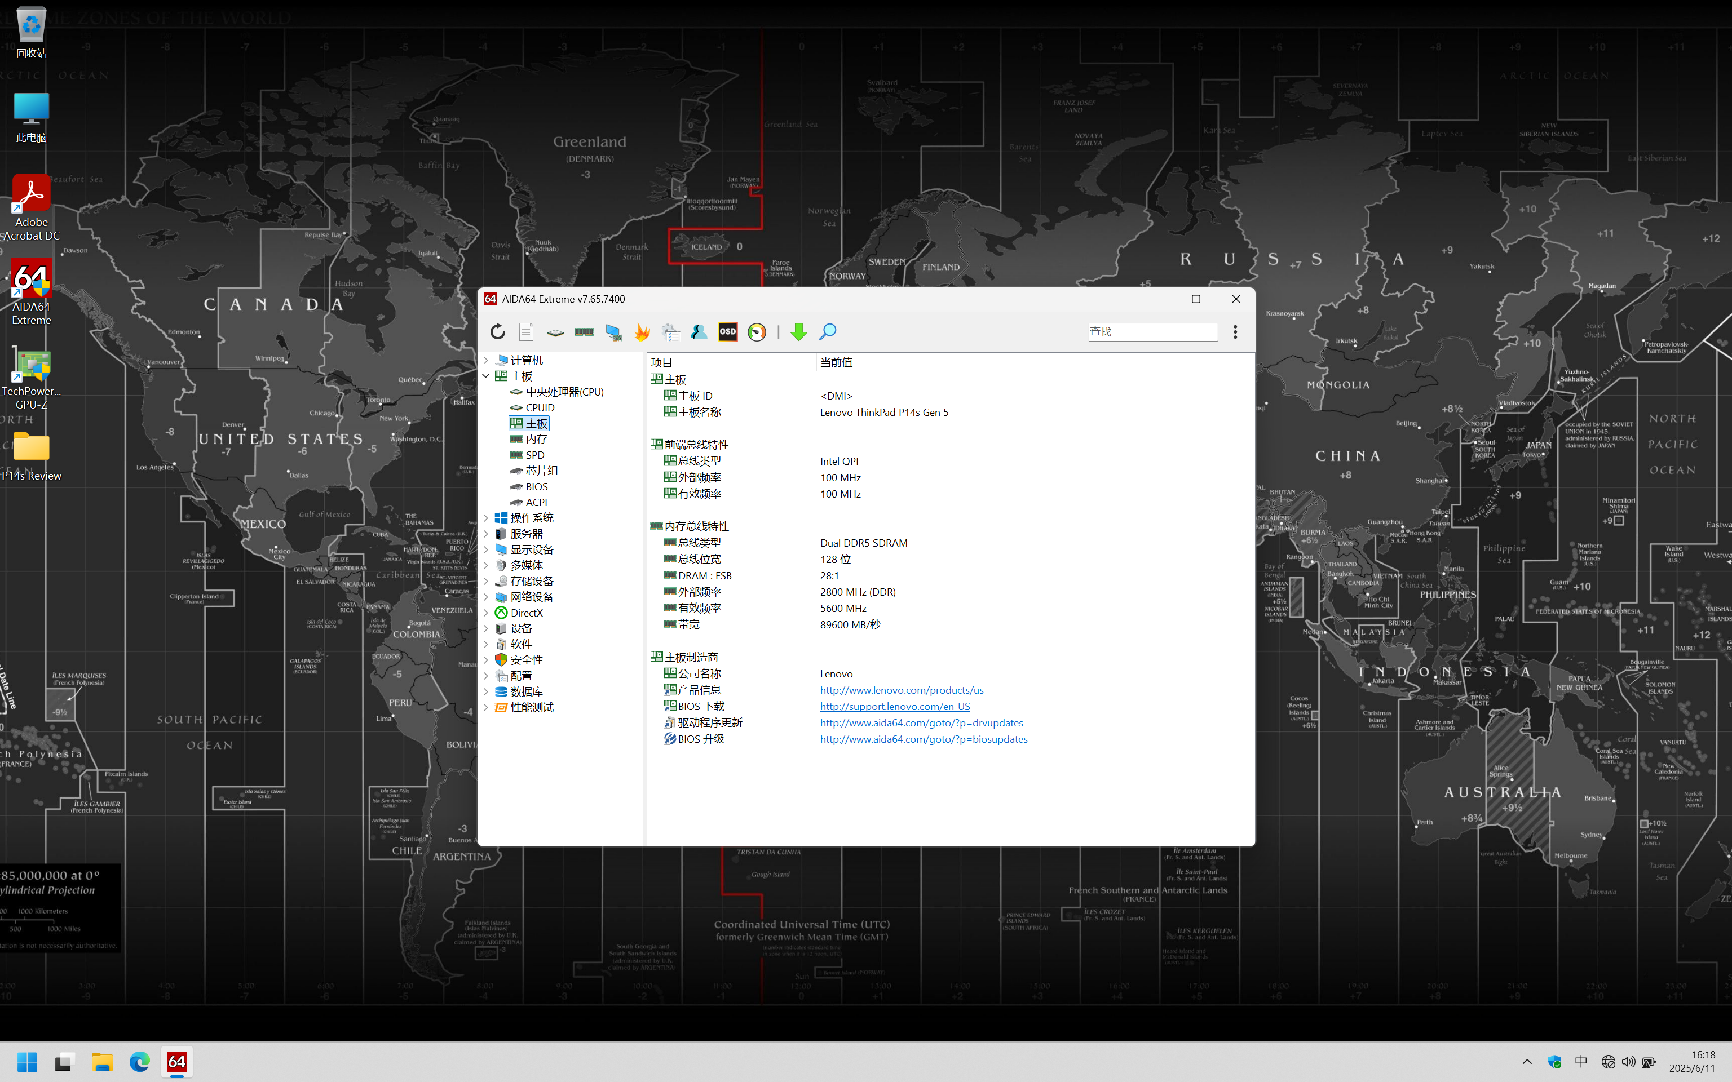Click the AIDA64 taskbar button
The image size is (1732, 1082).
click(x=177, y=1062)
